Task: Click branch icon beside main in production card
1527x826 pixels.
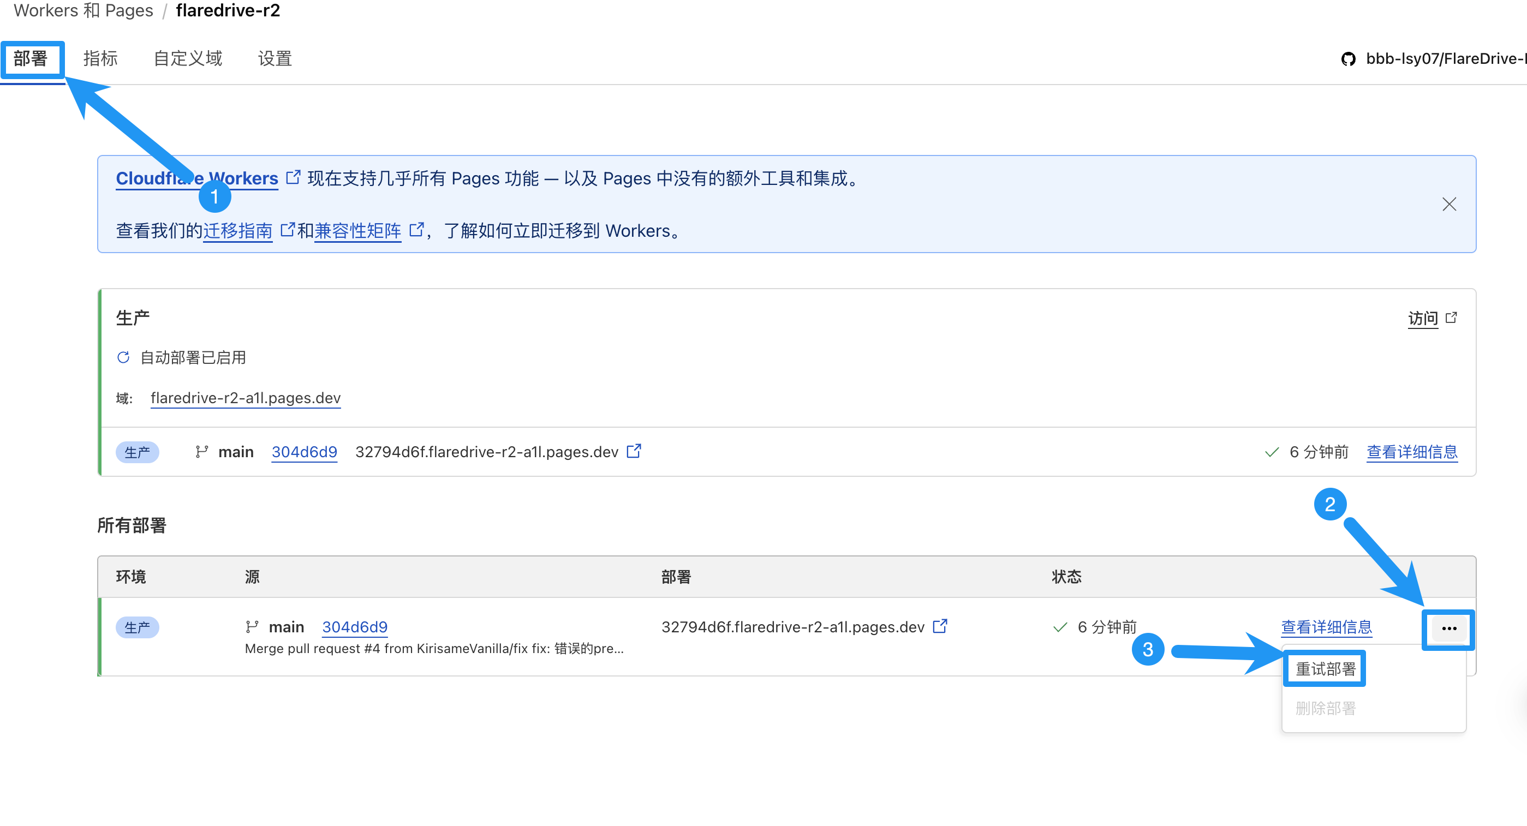Action: point(201,452)
